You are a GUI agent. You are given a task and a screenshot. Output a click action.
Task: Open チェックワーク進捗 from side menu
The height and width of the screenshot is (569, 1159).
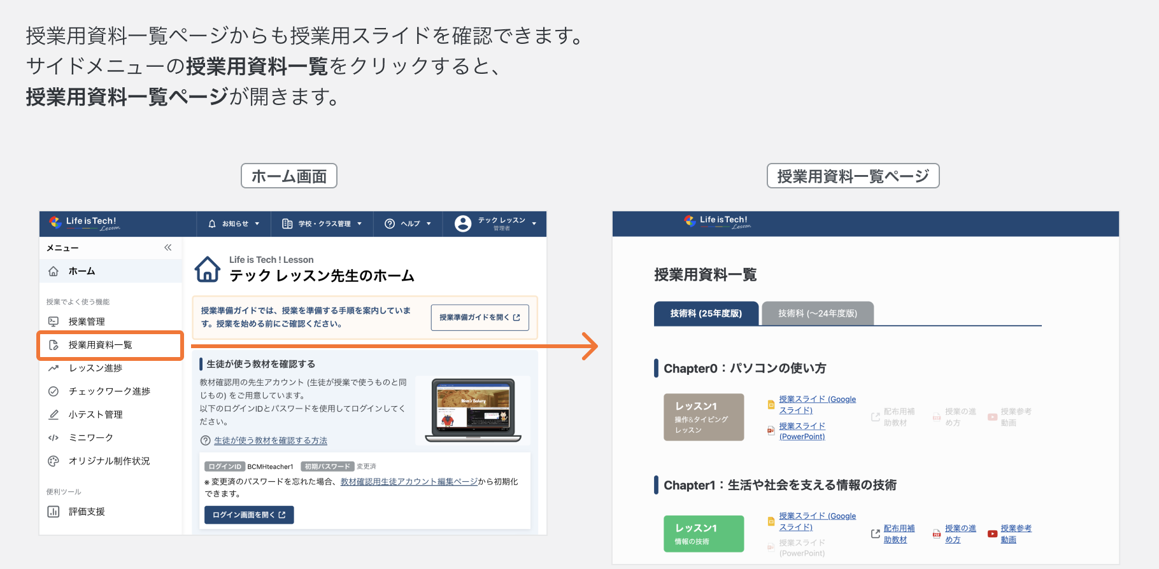(111, 391)
